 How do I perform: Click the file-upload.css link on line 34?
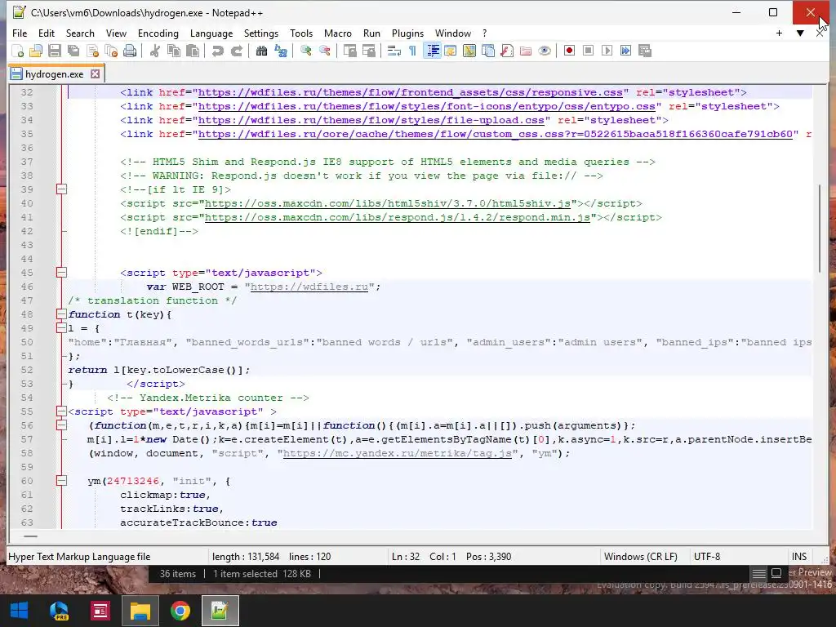[371, 120]
